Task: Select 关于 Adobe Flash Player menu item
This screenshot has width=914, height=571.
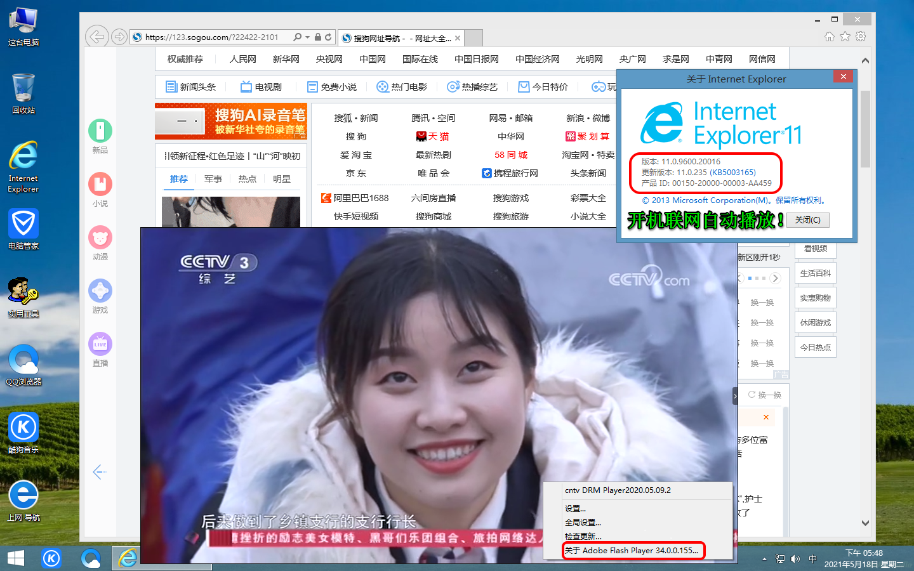Action: (638, 550)
